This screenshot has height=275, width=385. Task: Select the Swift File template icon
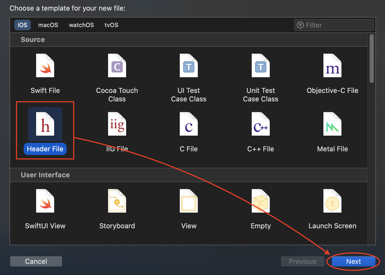[45, 66]
